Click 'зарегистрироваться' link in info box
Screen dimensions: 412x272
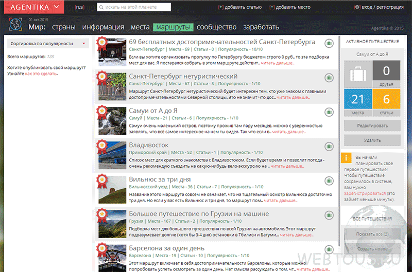(365, 193)
